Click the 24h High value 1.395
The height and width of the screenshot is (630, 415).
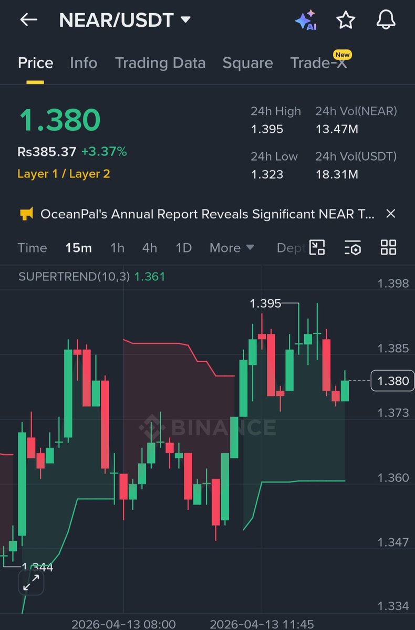click(267, 129)
